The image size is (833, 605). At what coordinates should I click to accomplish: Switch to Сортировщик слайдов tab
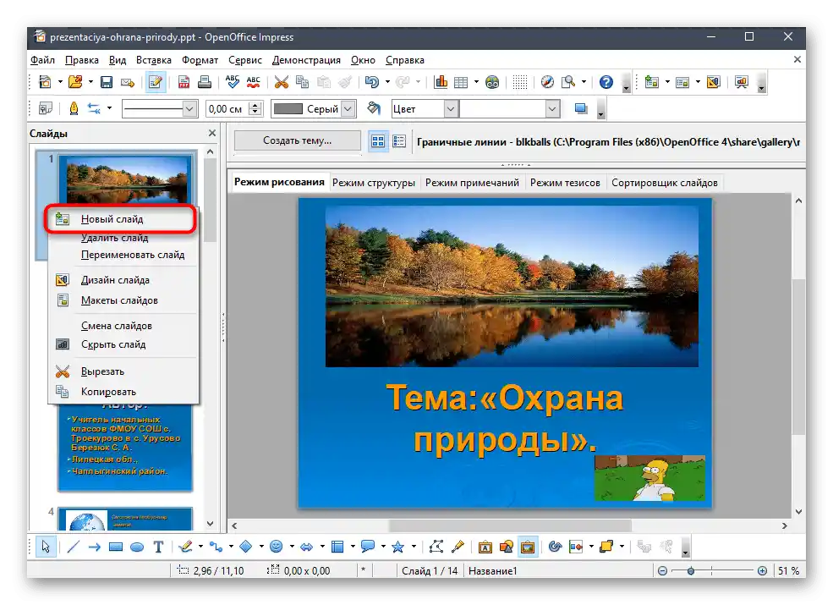[664, 182]
